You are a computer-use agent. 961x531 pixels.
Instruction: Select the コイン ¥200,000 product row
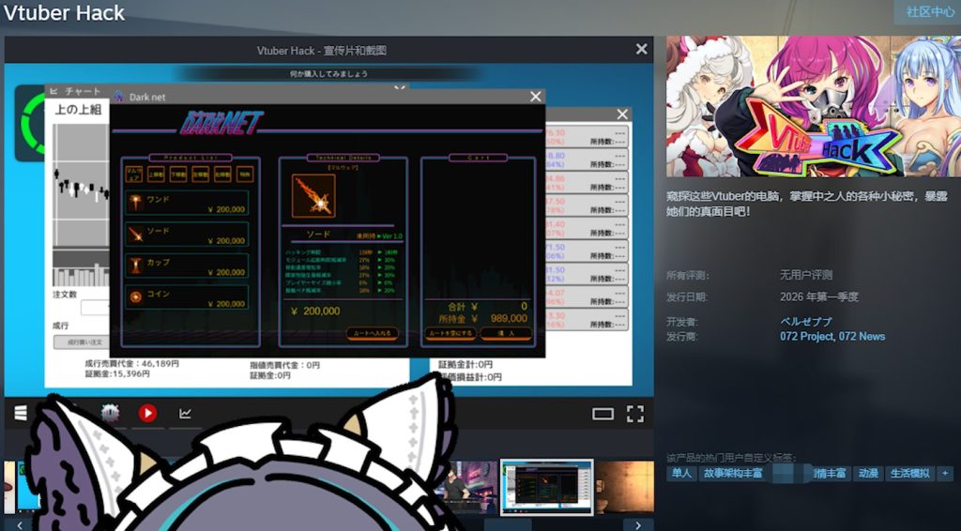click(x=187, y=297)
